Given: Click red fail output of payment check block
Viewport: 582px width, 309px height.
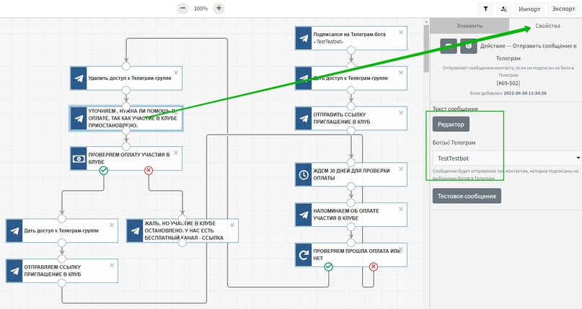Looking at the screenshot, I should (x=149, y=171).
